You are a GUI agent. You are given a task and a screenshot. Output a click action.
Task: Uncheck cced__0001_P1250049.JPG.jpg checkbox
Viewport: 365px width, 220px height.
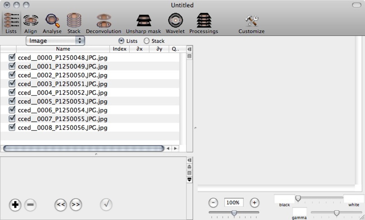12,66
